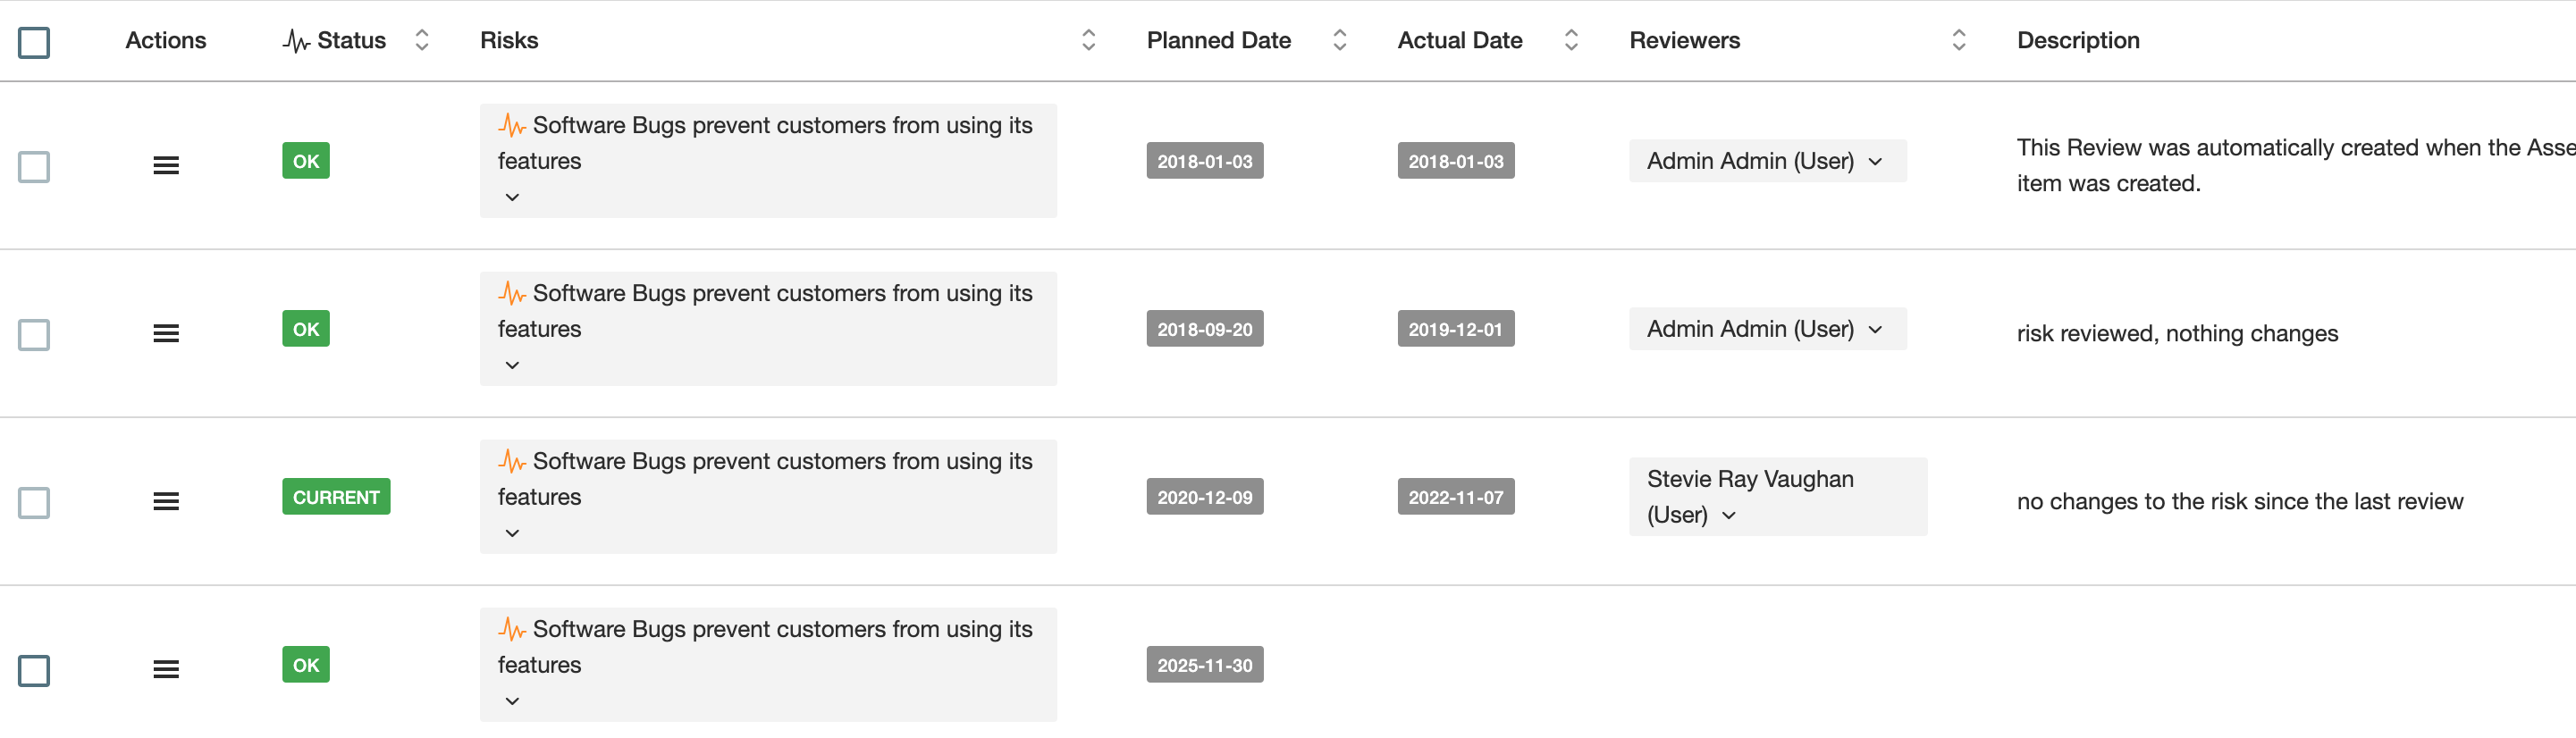Viewport: 2576px width, 738px height.
Task: Check the checkbox on the first OK review
Action: 35,167
